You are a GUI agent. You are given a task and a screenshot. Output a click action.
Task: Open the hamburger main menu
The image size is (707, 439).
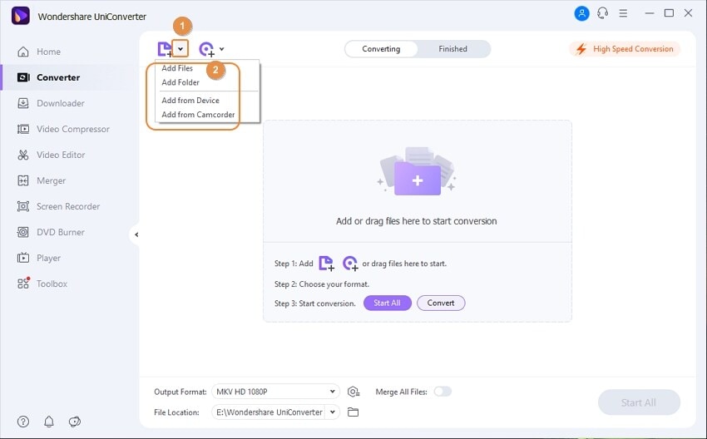pyautogui.click(x=623, y=13)
